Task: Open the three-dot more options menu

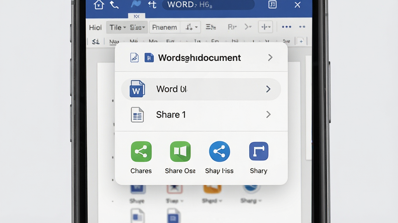Action: point(286,27)
